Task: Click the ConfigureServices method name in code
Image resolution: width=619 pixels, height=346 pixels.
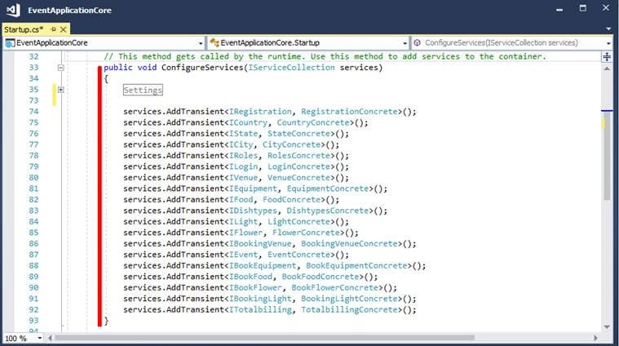Action: click(202, 68)
